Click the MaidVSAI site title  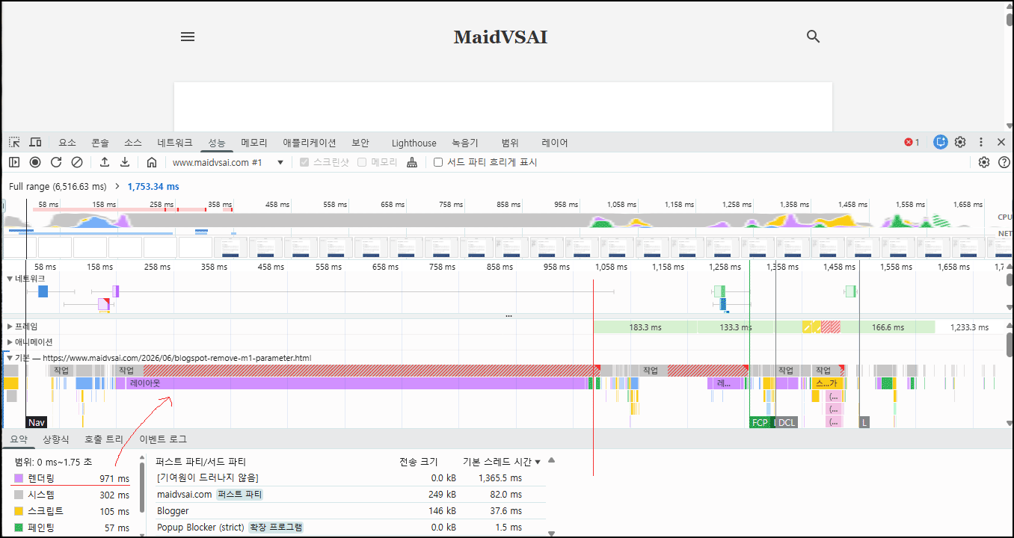click(x=500, y=37)
